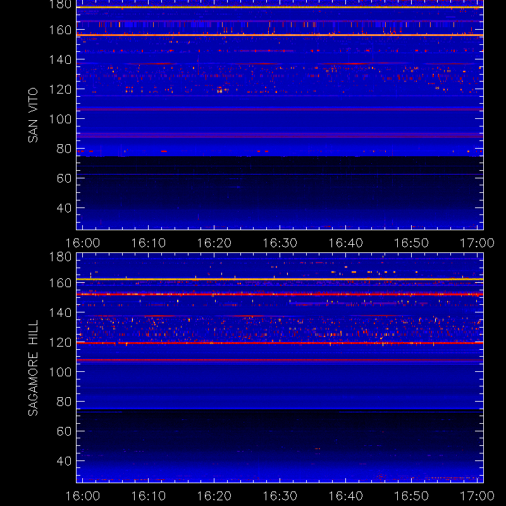Pick the 60 tick label on Sagamore Hill axis

point(64,431)
